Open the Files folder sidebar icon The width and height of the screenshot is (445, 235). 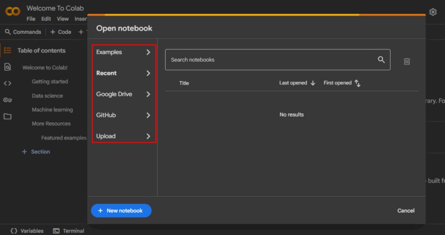point(8,117)
